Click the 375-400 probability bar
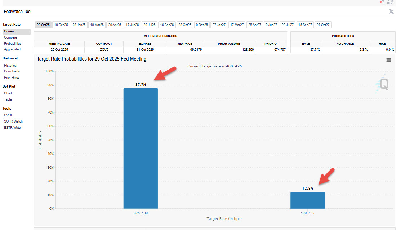Viewport: 396px width, 230px height. tap(141, 149)
